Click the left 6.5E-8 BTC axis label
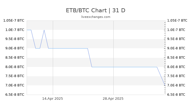The height and width of the screenshot is (108, 192). point(15,95)
